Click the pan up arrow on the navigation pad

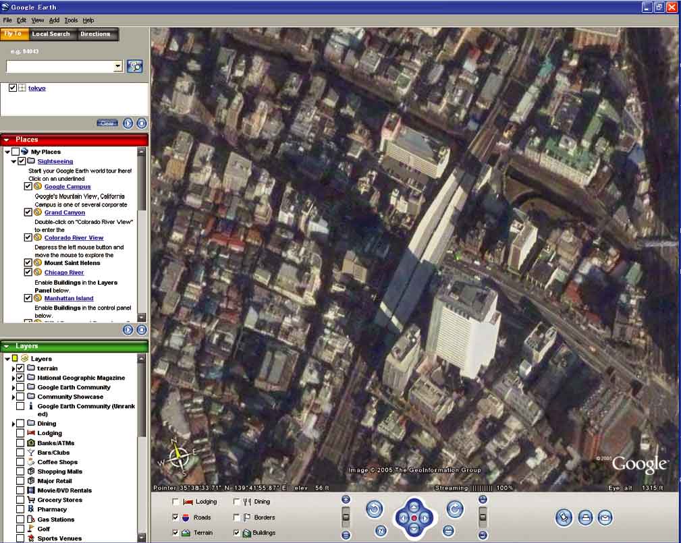(x=414, y=507)
